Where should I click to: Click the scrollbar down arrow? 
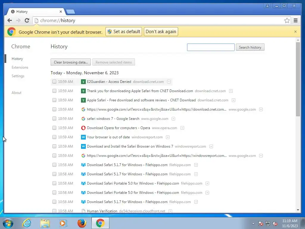[x=298, y=210]
